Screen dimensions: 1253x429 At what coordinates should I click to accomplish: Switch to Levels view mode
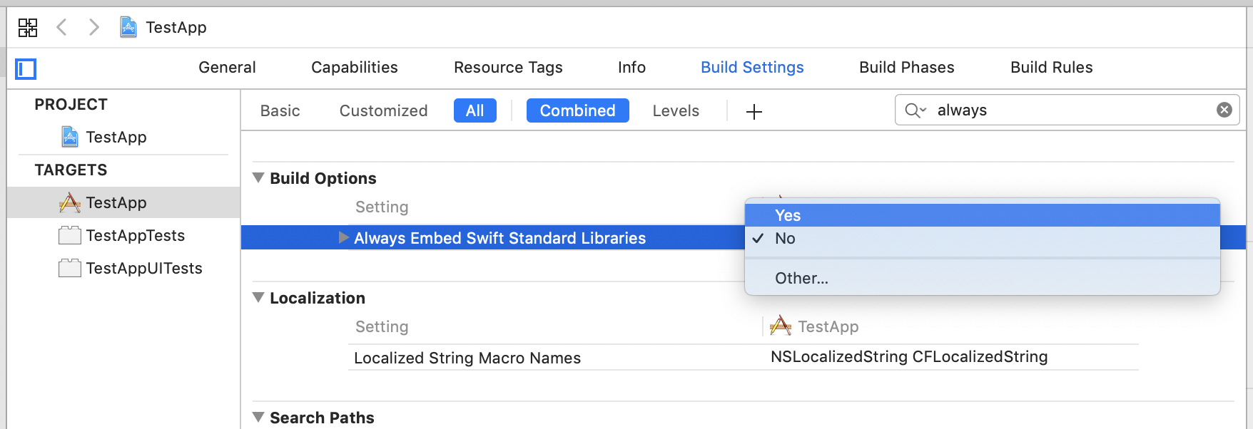click(x=675, y=111)
